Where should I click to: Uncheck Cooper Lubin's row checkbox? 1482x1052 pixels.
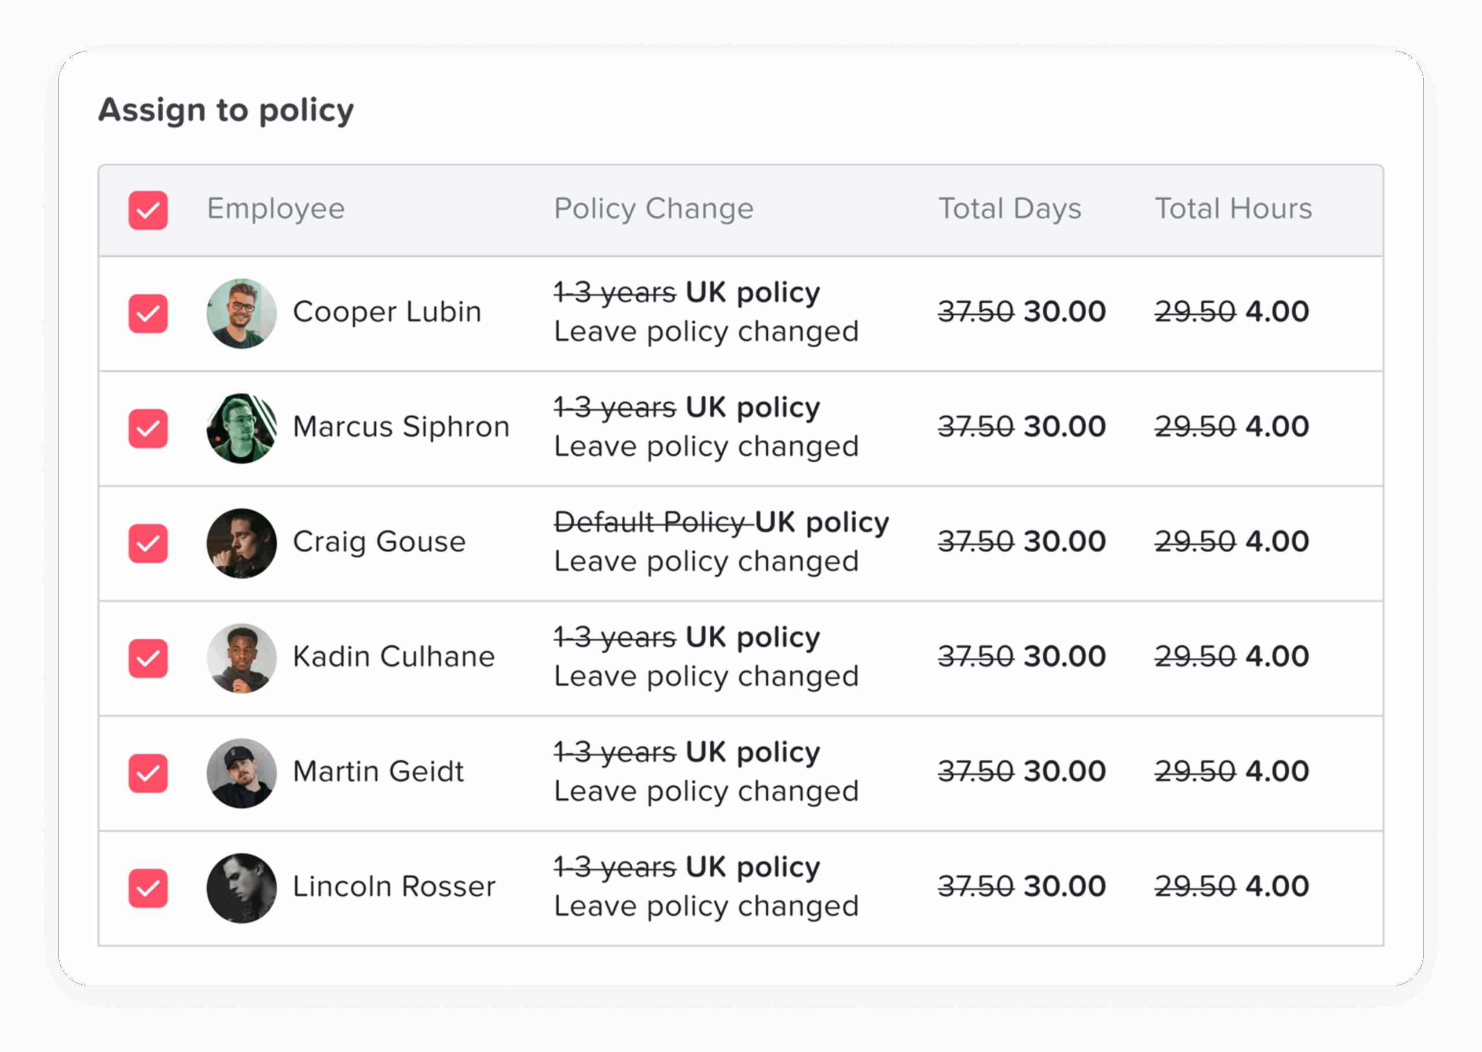point(148,314)
